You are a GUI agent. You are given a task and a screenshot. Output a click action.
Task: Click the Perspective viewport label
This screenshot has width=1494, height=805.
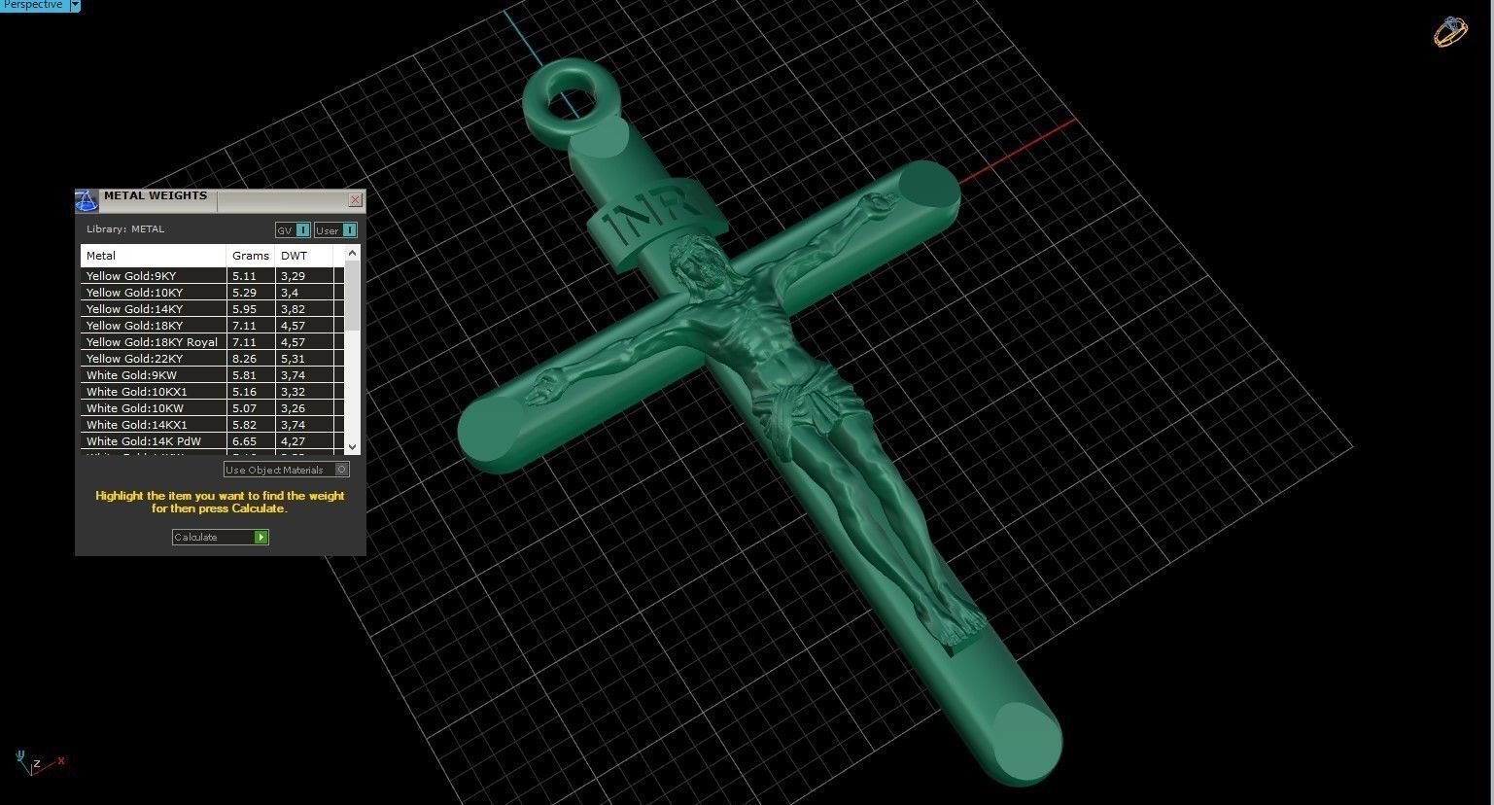[34, 5]
